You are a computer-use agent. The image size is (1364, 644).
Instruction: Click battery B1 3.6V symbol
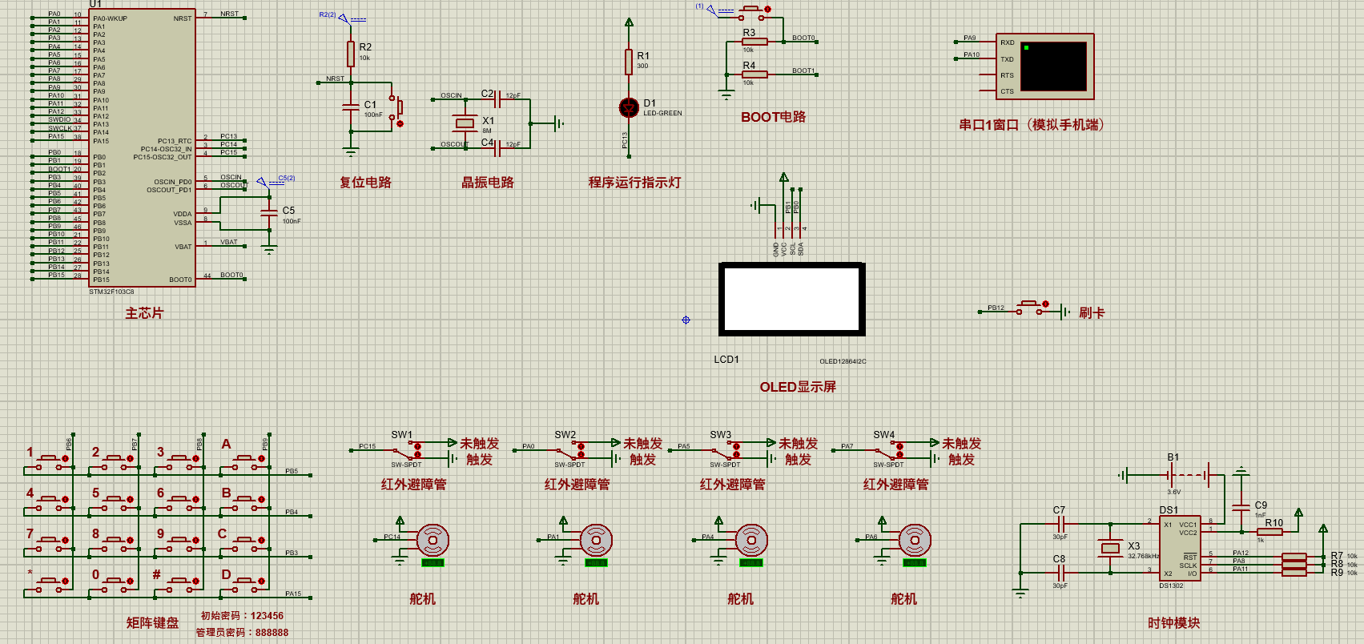1189,475
